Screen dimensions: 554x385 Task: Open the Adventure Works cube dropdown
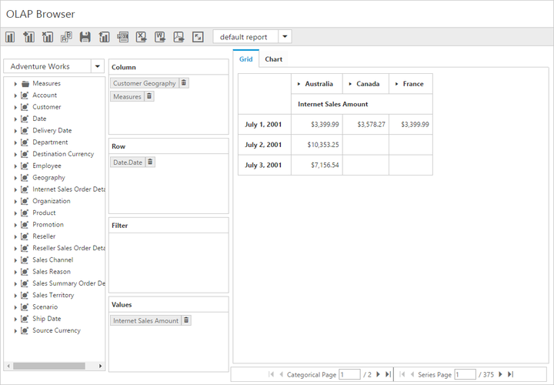(98, 67)
